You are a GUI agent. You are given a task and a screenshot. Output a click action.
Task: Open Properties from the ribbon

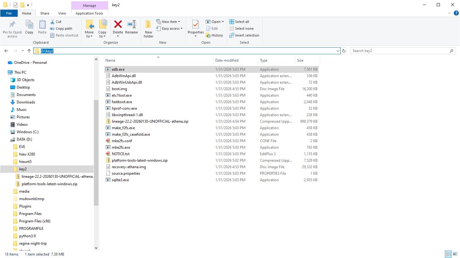point(195,24)
